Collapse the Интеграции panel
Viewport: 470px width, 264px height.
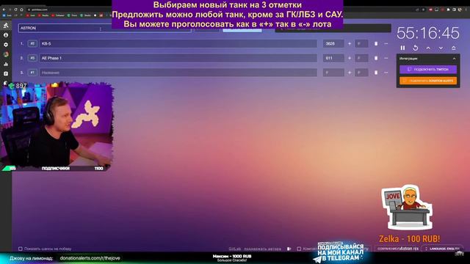(454, 59)
